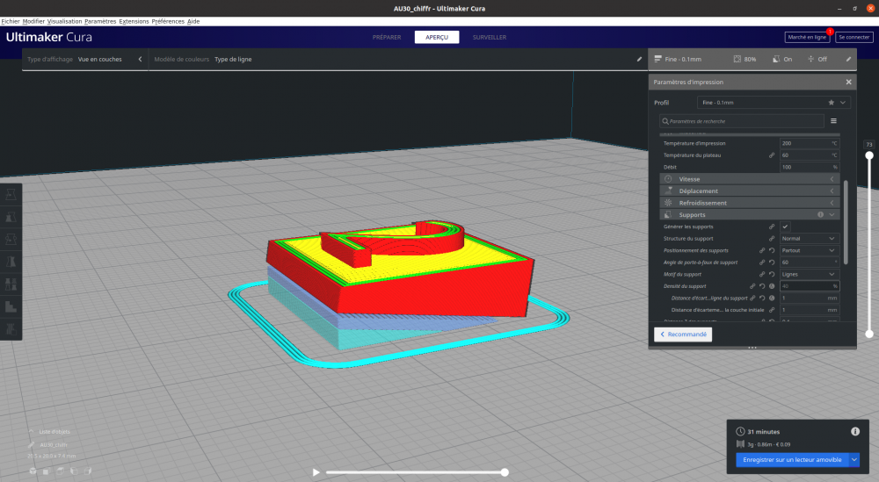Click the simulation progress slider handle
Screen dimensions: 879x482
pyautogui.click(x=505, y=472)
